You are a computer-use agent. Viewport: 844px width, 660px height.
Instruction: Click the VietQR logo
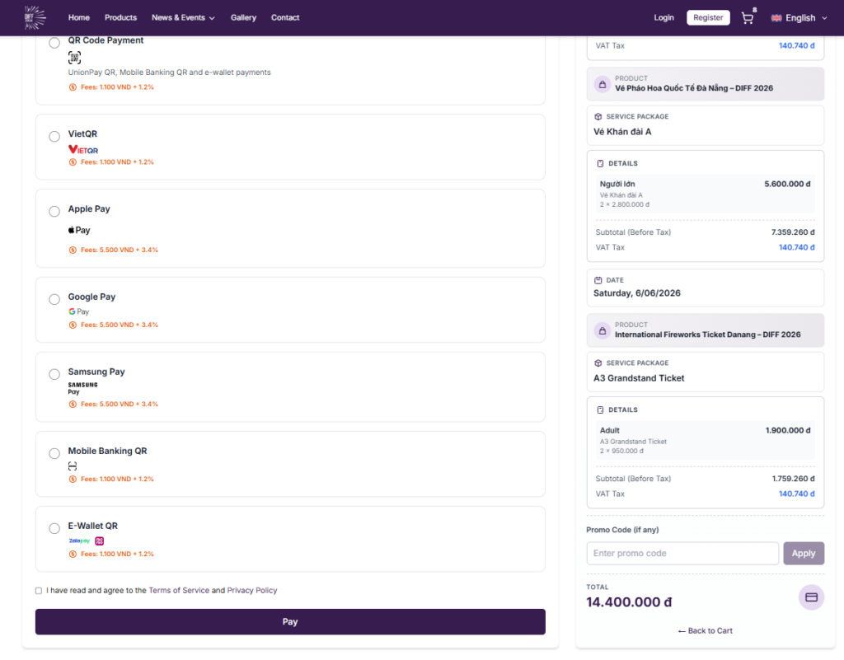(x=83, y=149)
